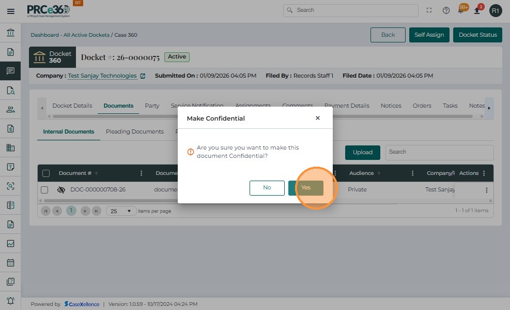The image size is (510, 310).
Task: Go to first page pager button
Action: pos(46,211)
